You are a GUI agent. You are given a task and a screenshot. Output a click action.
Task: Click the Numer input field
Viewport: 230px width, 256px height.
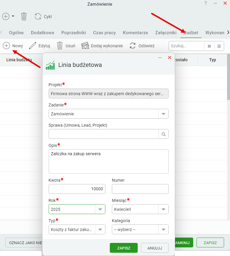click(x=140, y=189)
